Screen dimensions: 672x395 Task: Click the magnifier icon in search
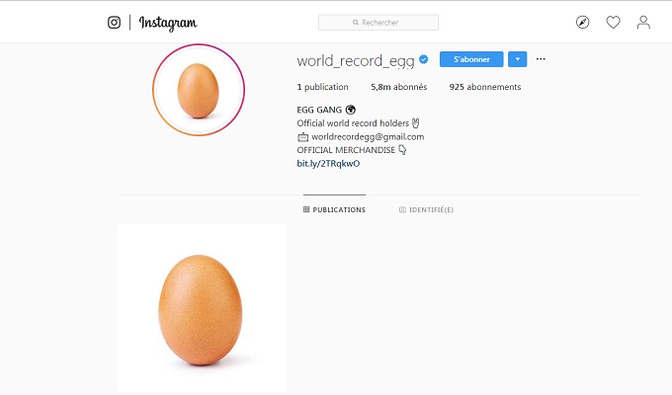point(356,23)
